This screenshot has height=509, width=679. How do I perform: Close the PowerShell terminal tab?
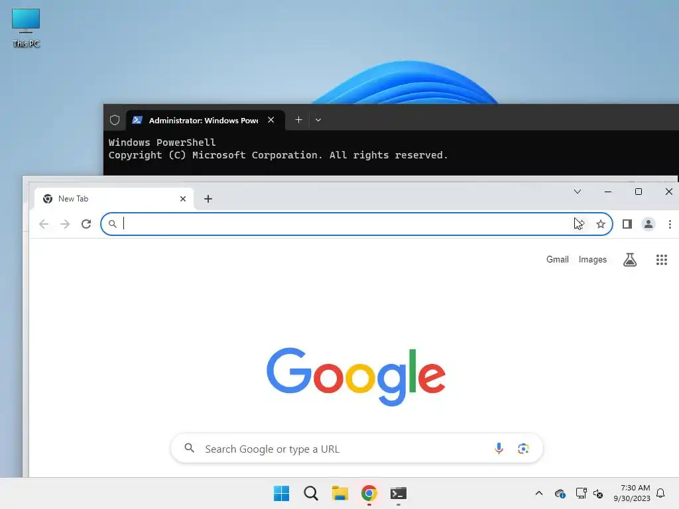tap(271, 120)
